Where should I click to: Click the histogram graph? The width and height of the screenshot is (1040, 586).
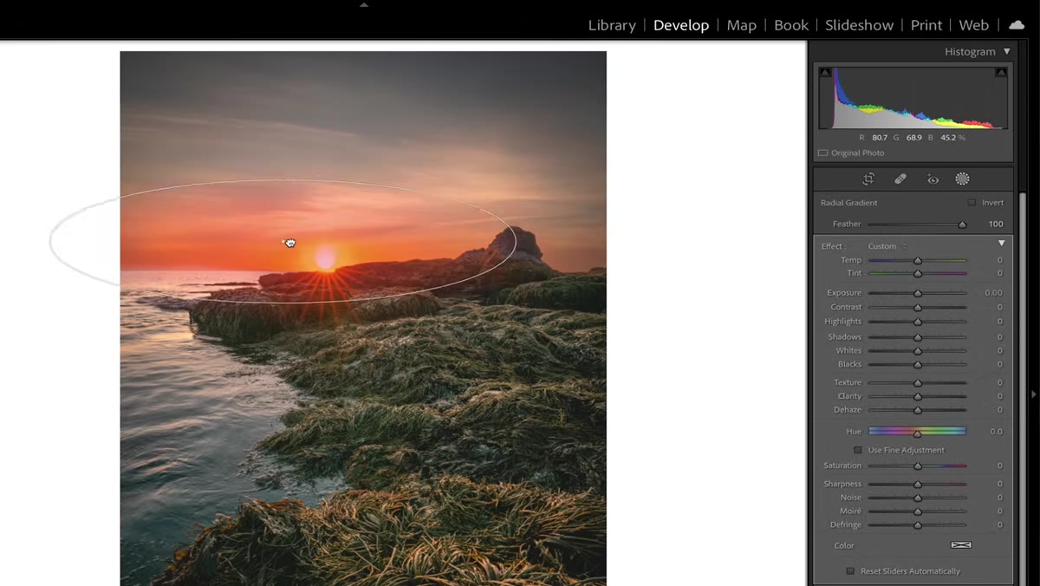913,98
